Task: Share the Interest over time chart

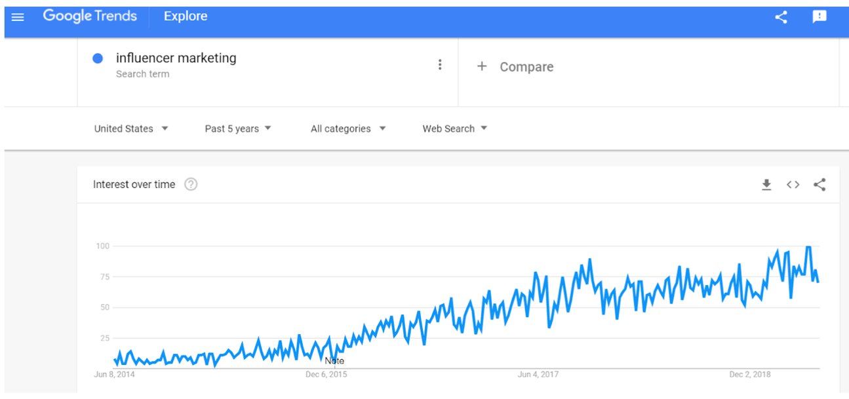Action: tap(819, 185)
